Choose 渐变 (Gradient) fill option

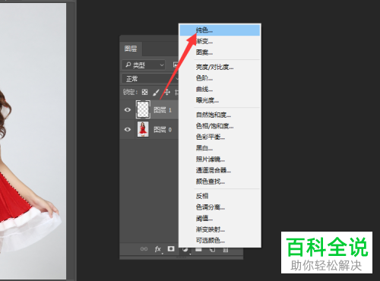[220, 41]
